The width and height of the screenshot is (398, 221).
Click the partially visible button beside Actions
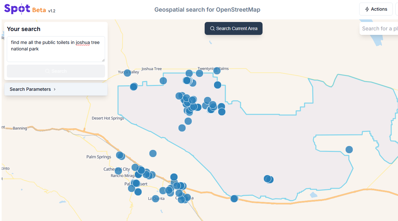[x=396, y=9]
